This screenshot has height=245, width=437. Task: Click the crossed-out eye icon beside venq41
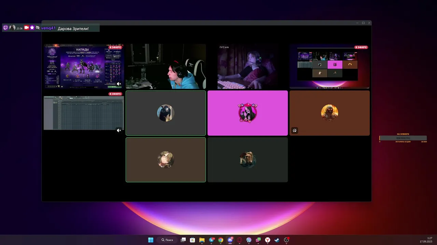point(38,28)
